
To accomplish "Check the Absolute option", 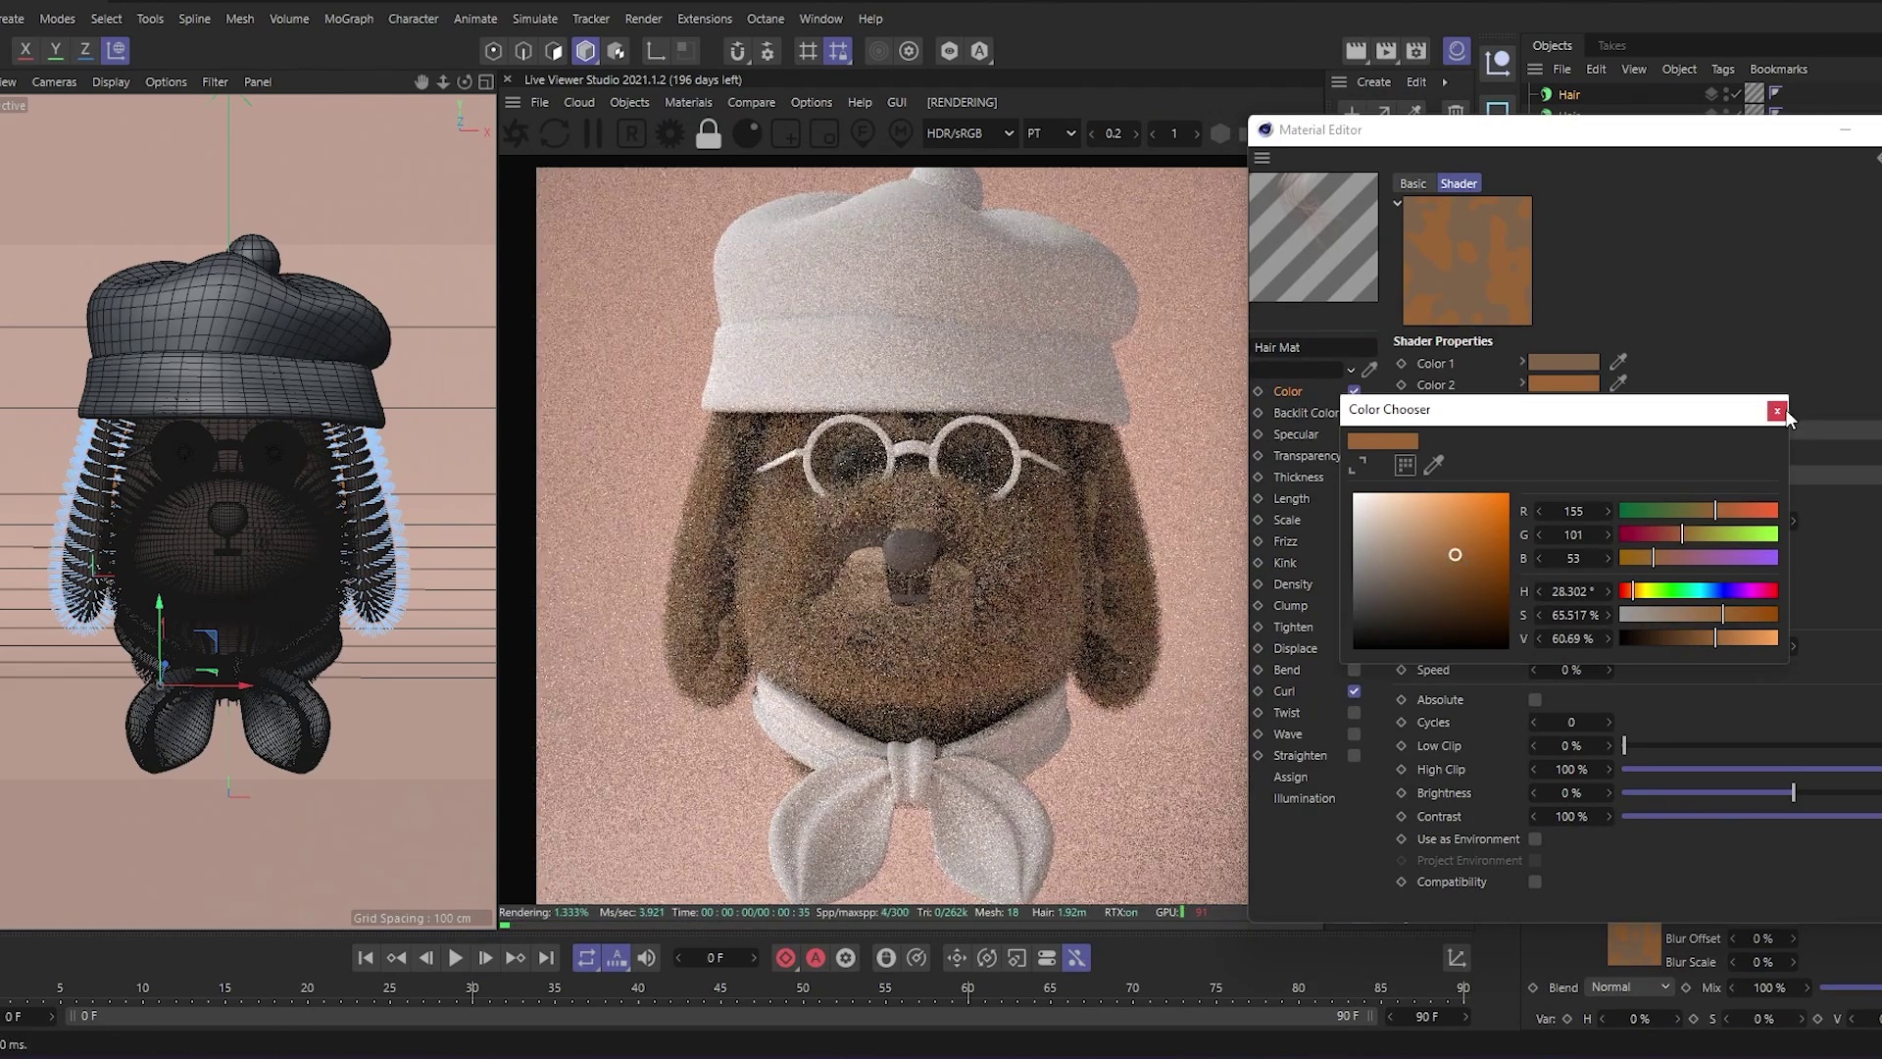I will click(x=1535, y=699).
